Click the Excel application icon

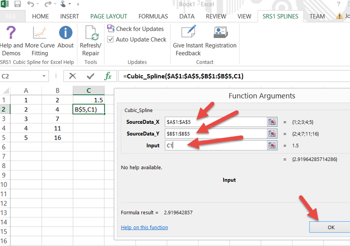tap(4, 4)
